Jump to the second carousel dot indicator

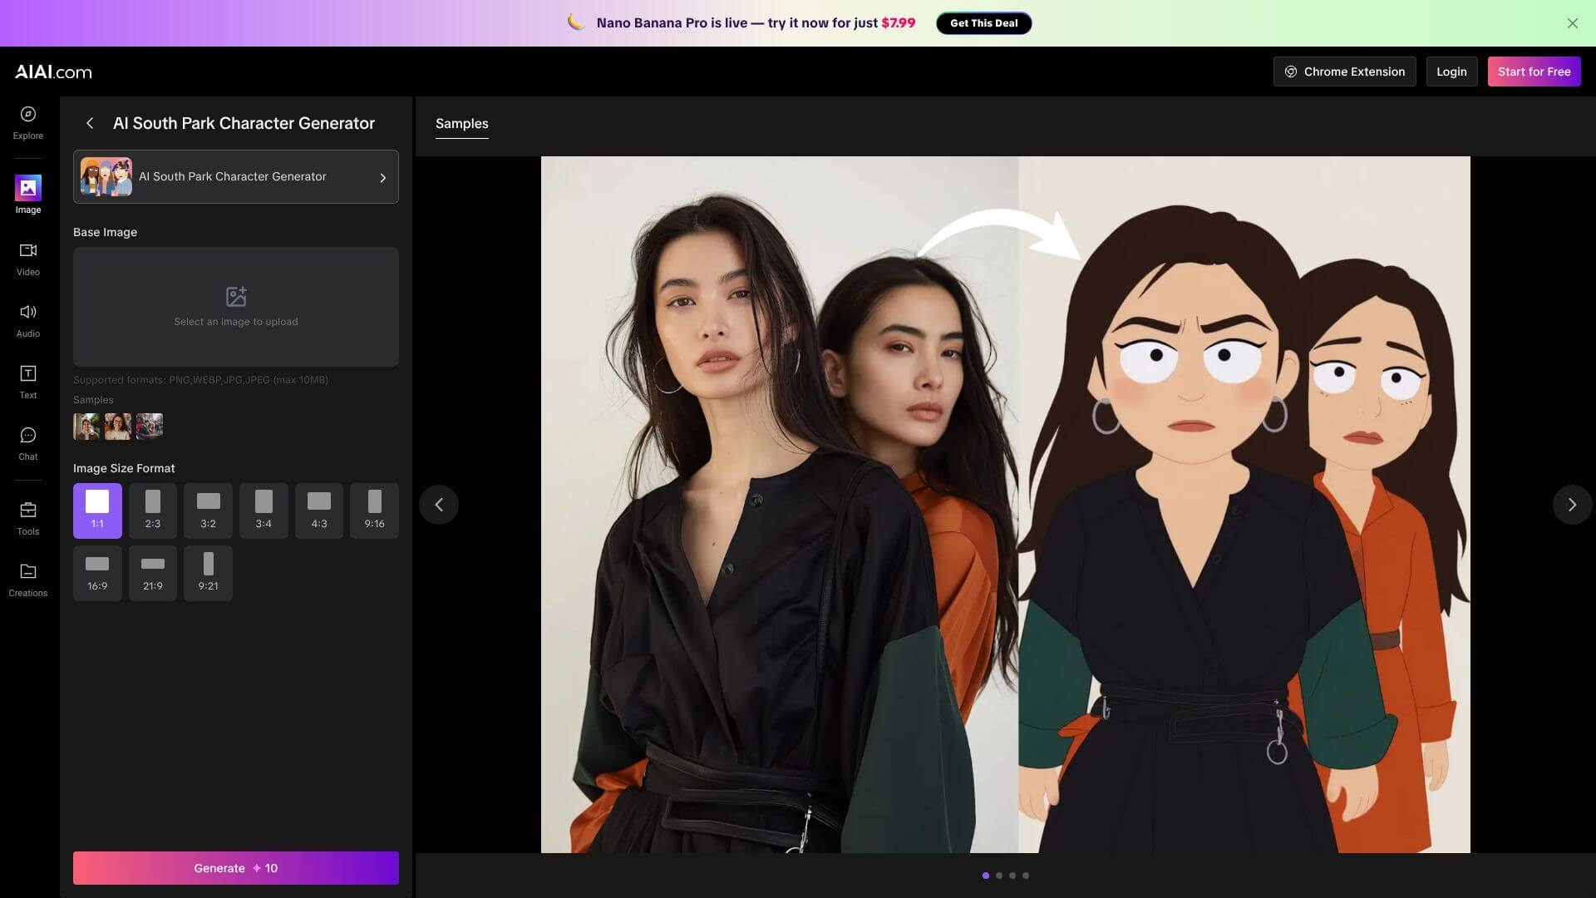(x=999, y=876)
